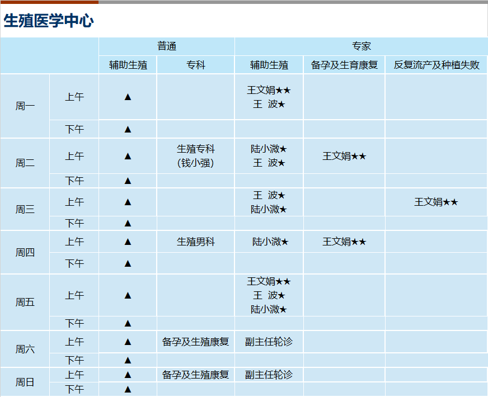Screen dimensions: 488x397
Task: Click 王文娟★★ under 备孕及生育康复 on Tuesday
Action: point(344,156)
